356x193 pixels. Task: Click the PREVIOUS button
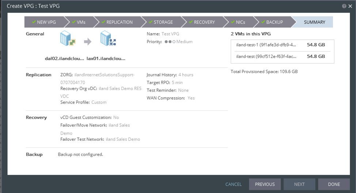tap(265, 184)
